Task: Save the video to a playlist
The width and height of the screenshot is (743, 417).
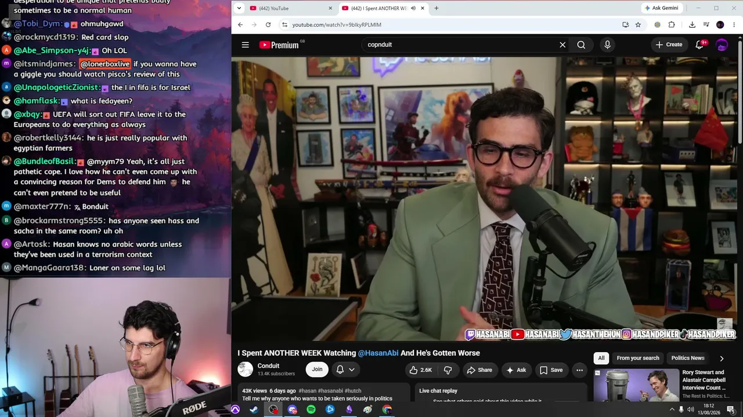Action: [551, 370]
